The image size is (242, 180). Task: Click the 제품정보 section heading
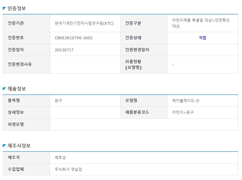(x=17, y=89)
